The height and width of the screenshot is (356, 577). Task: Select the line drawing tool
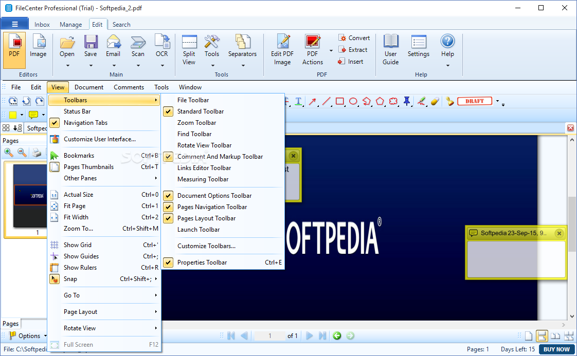[326, 101]
